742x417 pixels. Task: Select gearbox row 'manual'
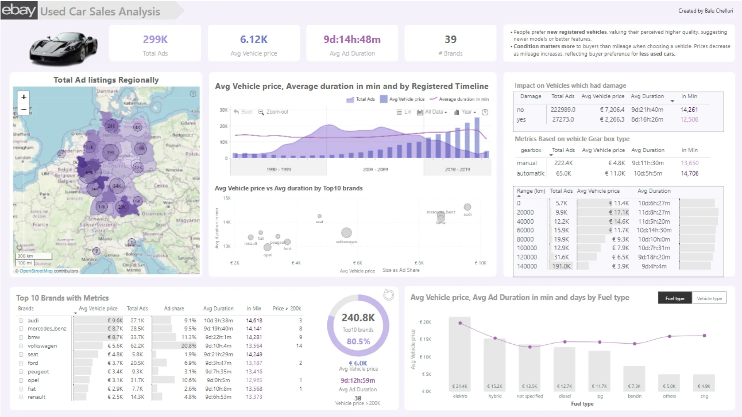(613, 163)
